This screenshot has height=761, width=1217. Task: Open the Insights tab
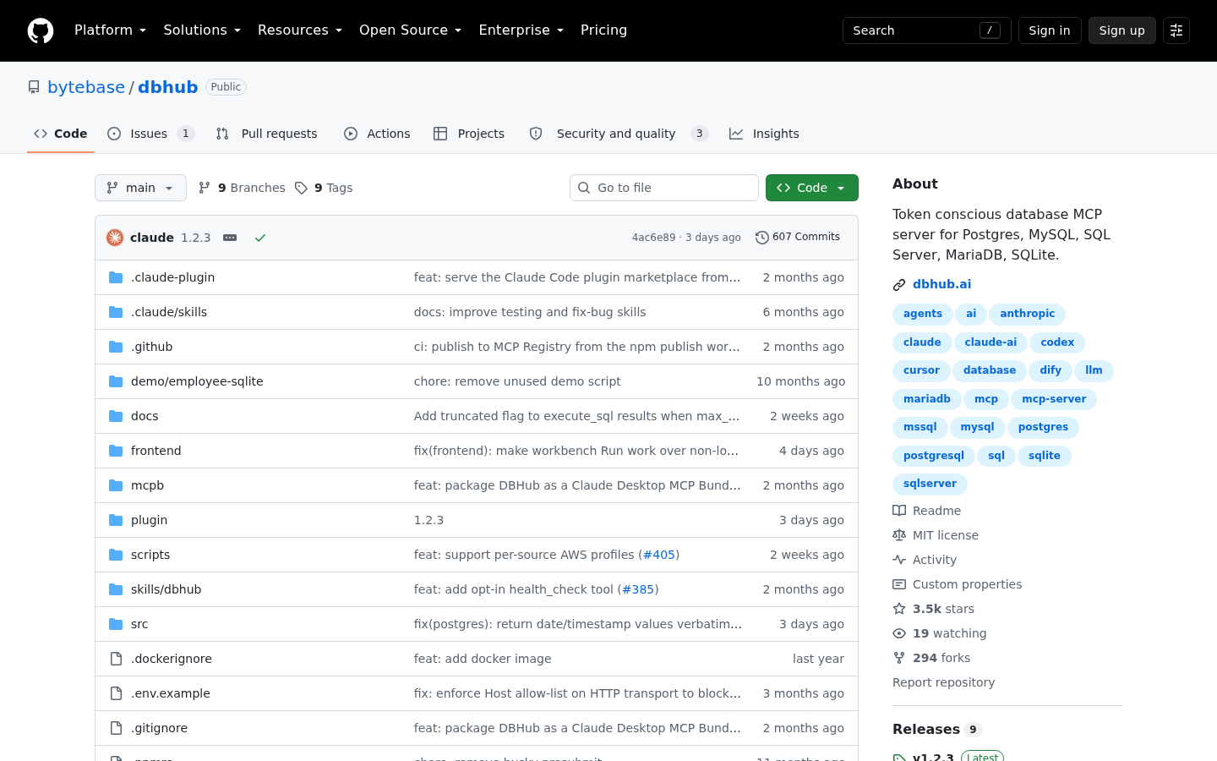[x=764, y=134]
